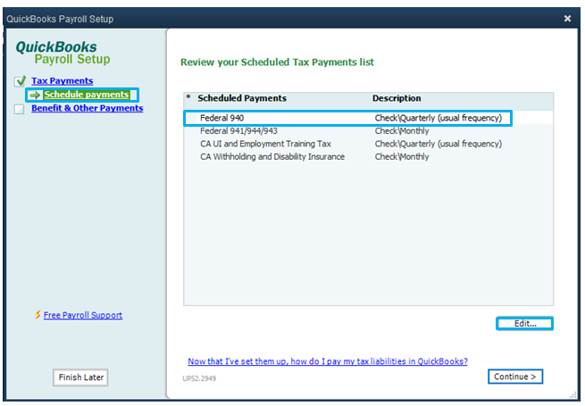The height and width of the screenshot is (406, 585).
Task: Close the QuickBooks Payroll Setup window
Action: 567,18
